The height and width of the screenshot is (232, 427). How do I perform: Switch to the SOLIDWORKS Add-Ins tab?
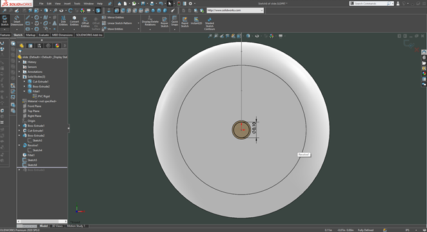tap(89, 35)
